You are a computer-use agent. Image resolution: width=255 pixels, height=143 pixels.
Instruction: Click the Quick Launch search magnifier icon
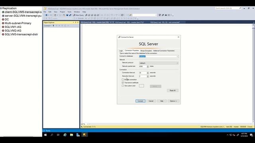[x=240, y=8]
